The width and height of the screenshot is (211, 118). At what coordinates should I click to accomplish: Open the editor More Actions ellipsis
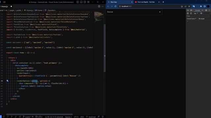point(103,6)
